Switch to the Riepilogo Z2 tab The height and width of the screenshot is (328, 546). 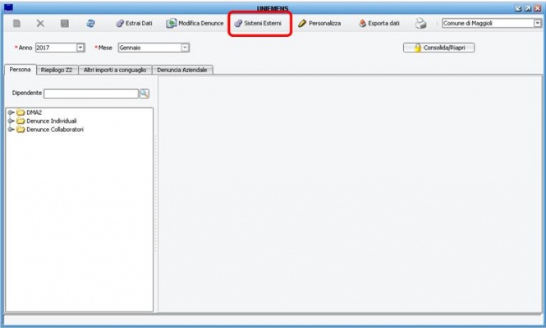57,70
